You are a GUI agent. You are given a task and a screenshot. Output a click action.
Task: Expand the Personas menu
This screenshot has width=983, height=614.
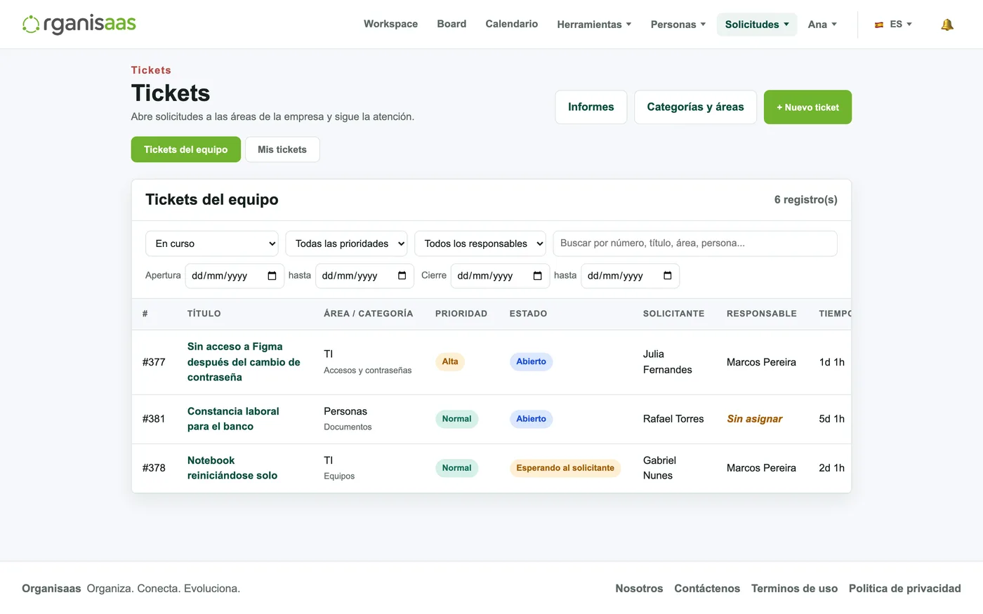[678, 25]
